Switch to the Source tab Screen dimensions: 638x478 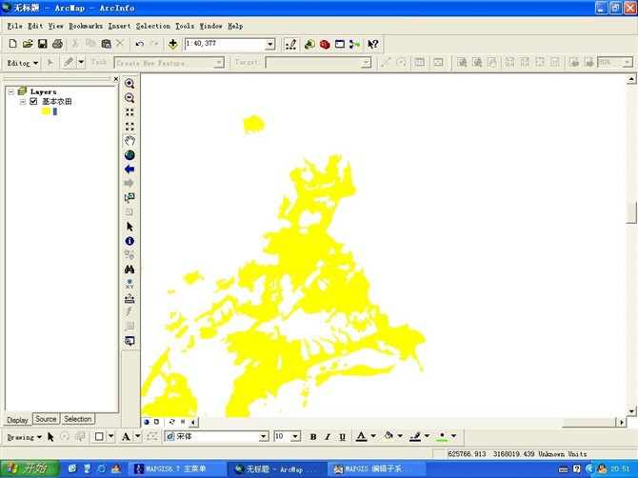tap(46, 419)
